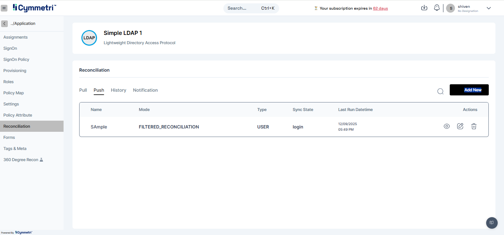The width and height of the screenshot is (504, 235).
Task: Delete the SAmple row with trash icon
Action: [474, 126]
